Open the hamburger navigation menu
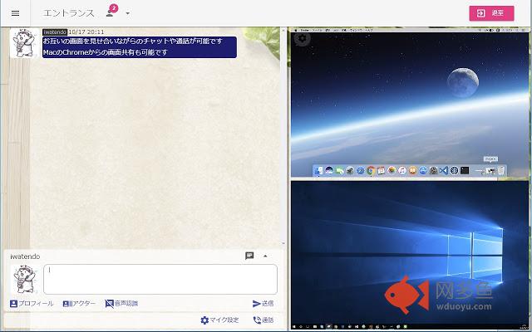 click(x=15, y=13)
